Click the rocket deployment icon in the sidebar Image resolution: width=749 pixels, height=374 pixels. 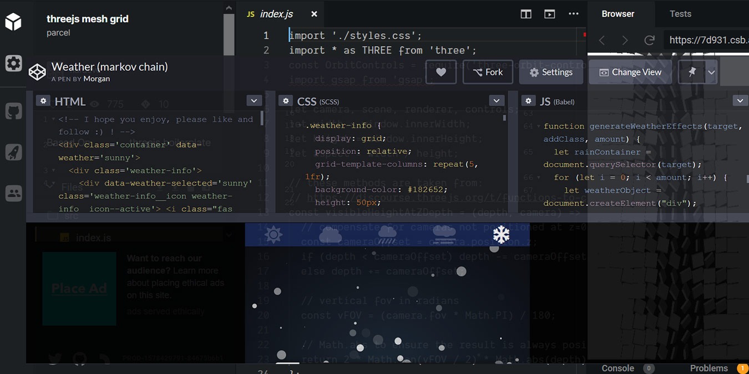tap(13, 152)
